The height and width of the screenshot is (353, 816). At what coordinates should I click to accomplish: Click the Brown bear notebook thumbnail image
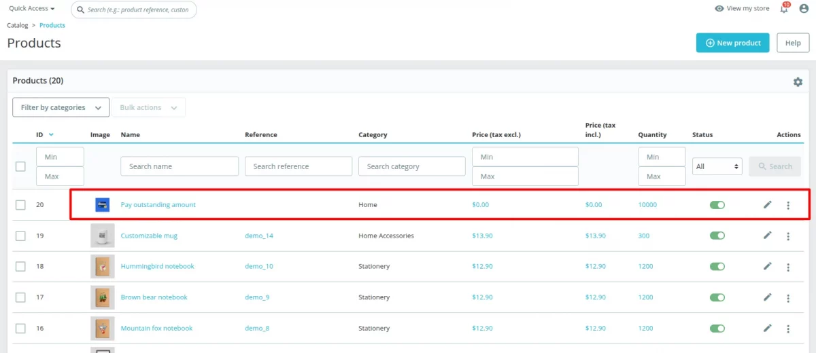coord(103,297)
